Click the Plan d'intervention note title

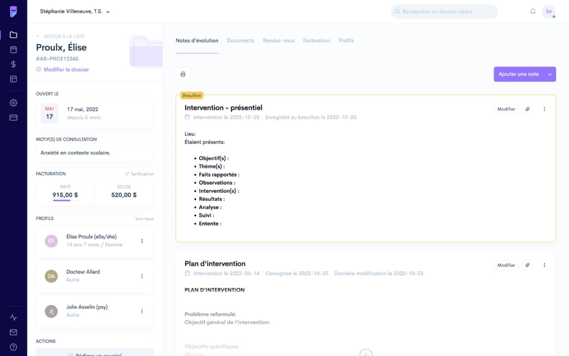(x=215, y=264)
